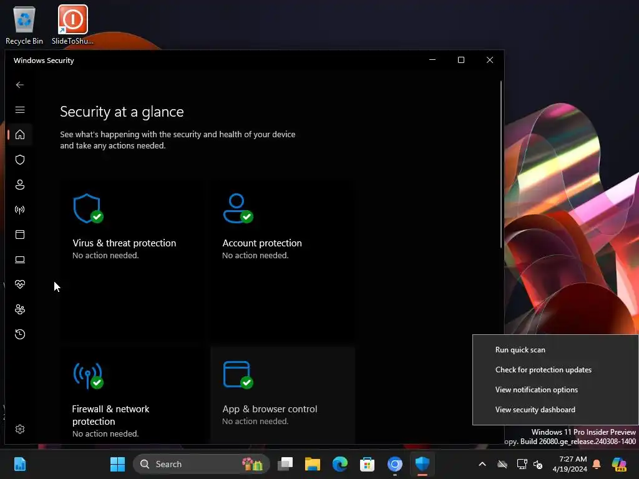The image size is (639, 479).
Task: Open the Chrome taskbar icon
Action: [395, 464]
